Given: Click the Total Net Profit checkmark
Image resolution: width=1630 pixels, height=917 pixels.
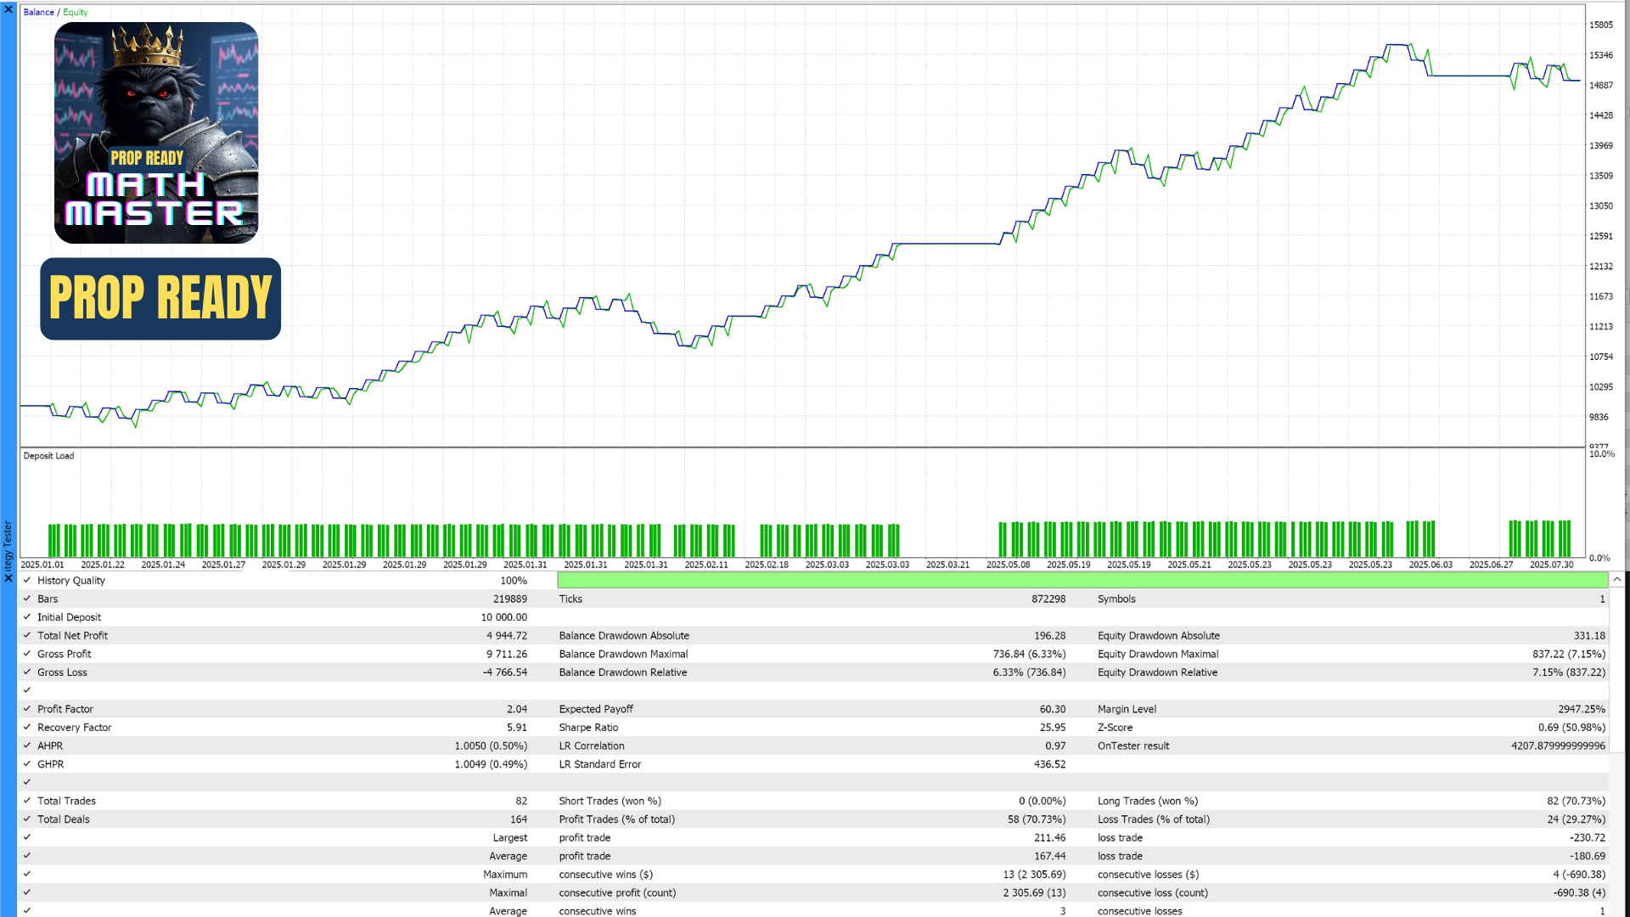Looking at the screenshot, I should click(x=27, y=635).
